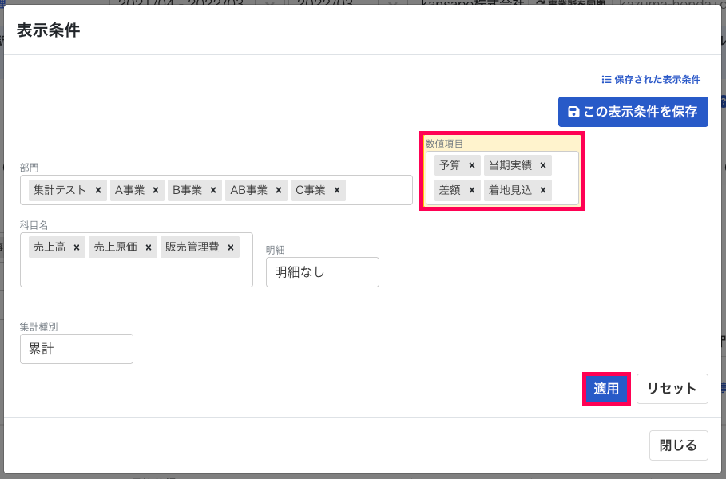The width and height of the screenshot is (726, 479).
Task: Remove the 集計テスト department tag
Action: 98,190
